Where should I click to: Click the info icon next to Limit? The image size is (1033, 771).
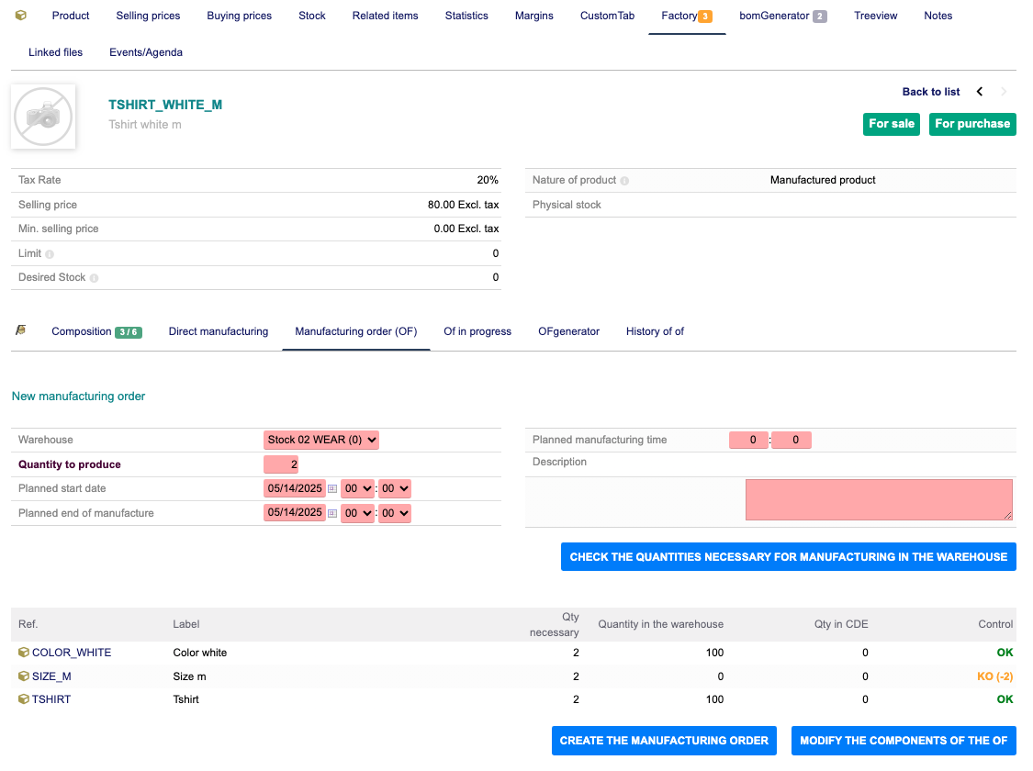pyautogui.click(x=50, y=254)
